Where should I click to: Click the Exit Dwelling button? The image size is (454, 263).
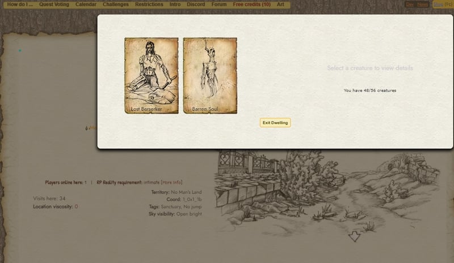(275, 123)
